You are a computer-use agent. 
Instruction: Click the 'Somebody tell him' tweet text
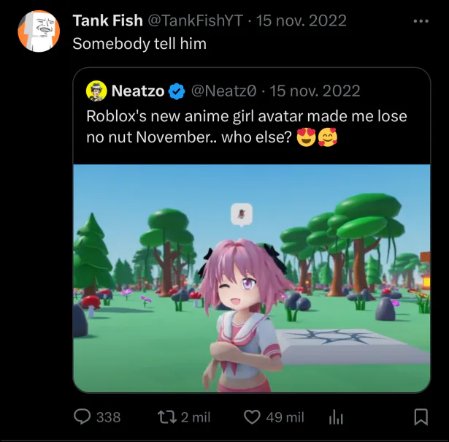click(x=139, y=43)
